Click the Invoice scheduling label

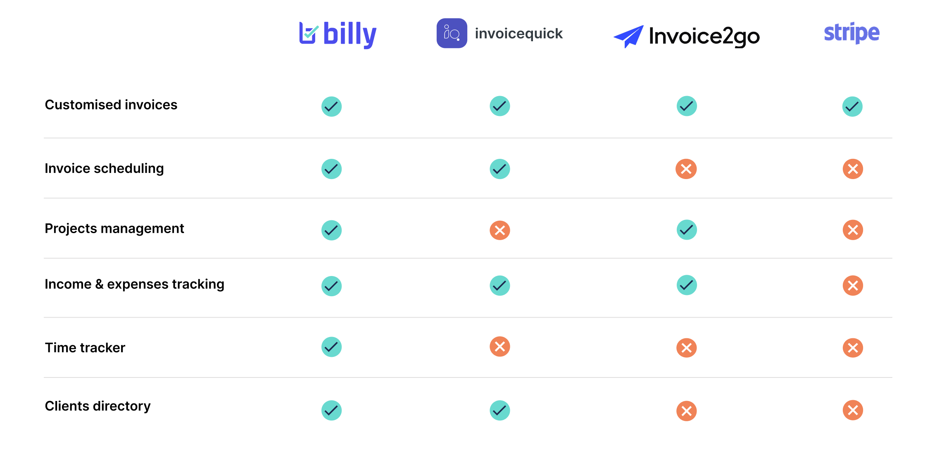click(x=104, y=169)
